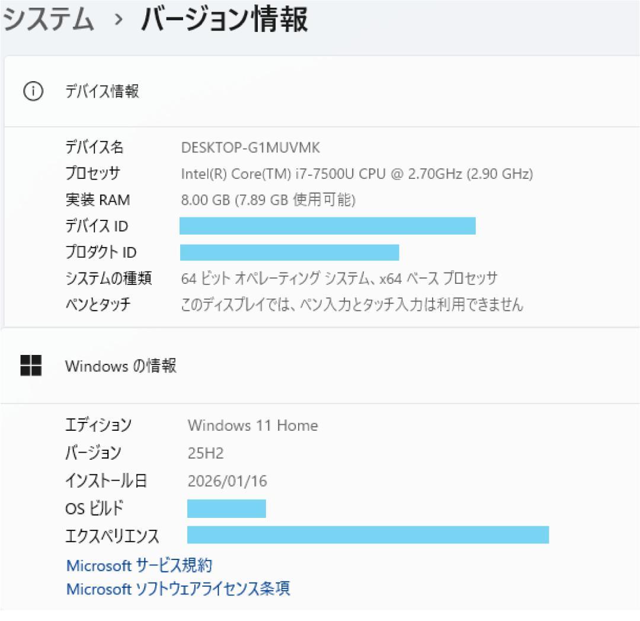Click the システムの種類 description text
The height and width of the screenshot is (621, 640).
coord(338,279)
